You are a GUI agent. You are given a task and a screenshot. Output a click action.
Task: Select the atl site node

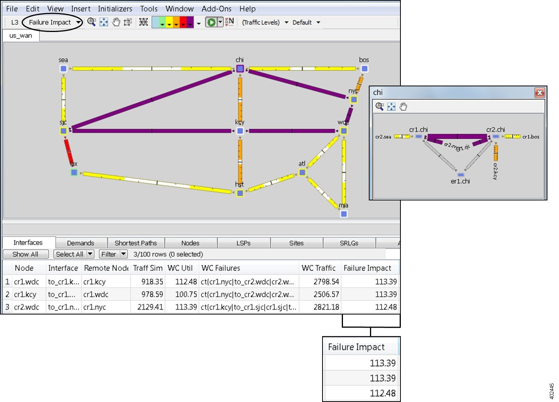pyautogui.click(x=302, y=172)
